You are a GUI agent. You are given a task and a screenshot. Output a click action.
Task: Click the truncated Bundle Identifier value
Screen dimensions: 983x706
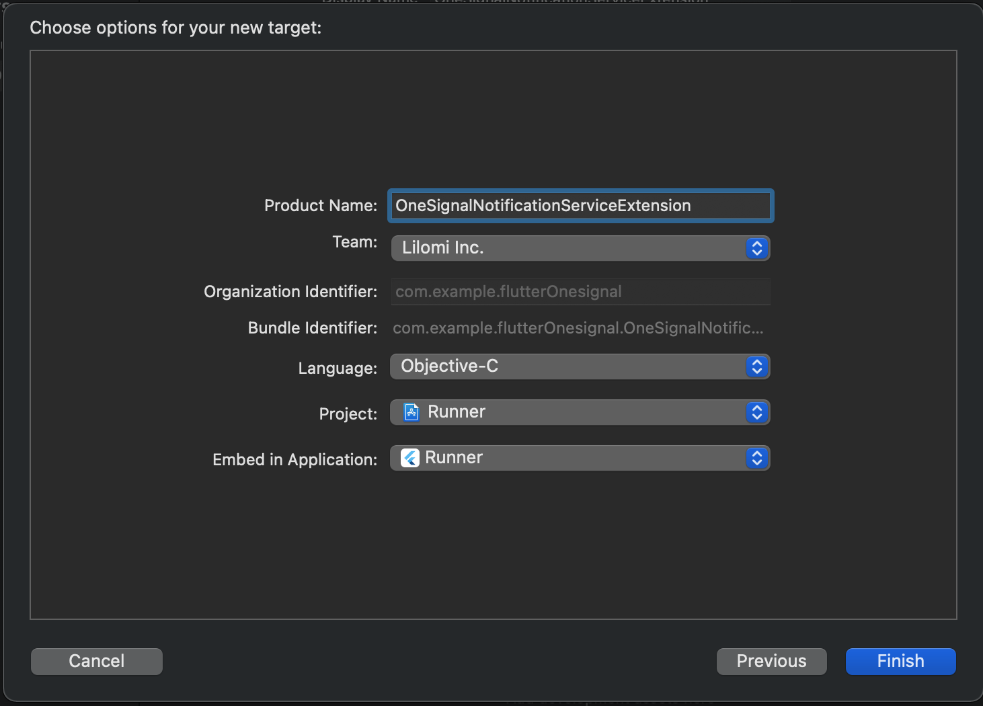(578, 328)
